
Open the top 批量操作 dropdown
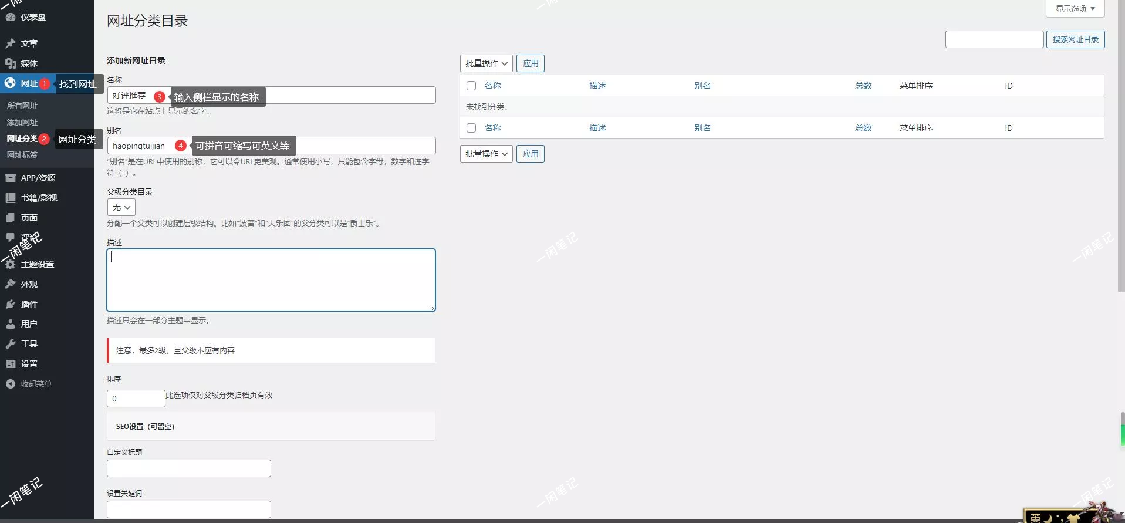(486, 63)
